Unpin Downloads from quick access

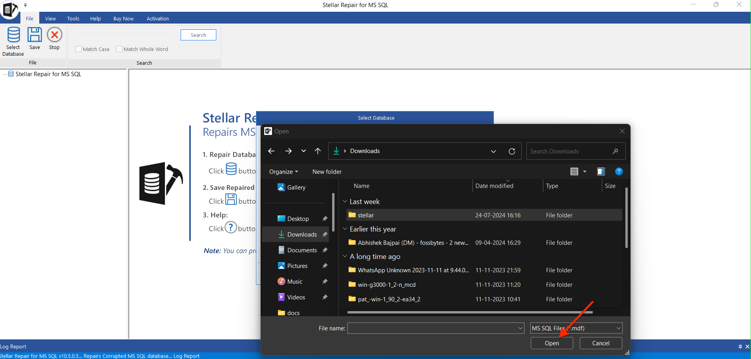pyautogui.click(x=325, y=234)
